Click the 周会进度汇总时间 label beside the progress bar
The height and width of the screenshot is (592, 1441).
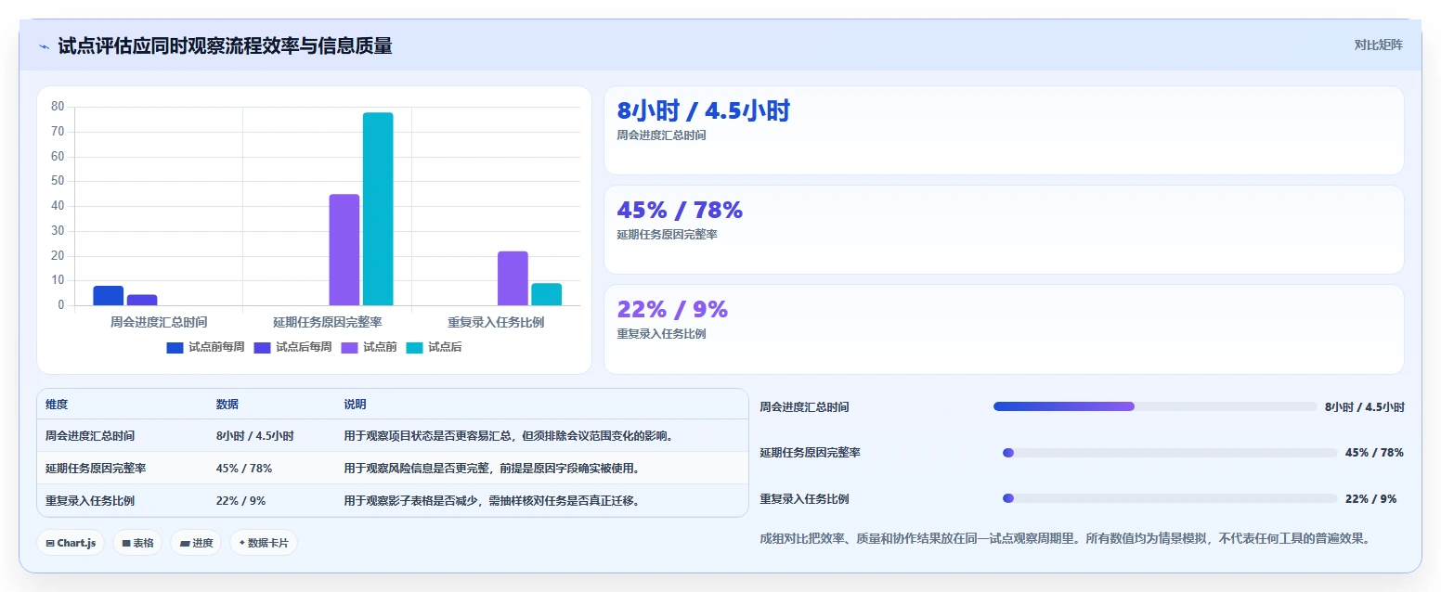pos(804,407)
